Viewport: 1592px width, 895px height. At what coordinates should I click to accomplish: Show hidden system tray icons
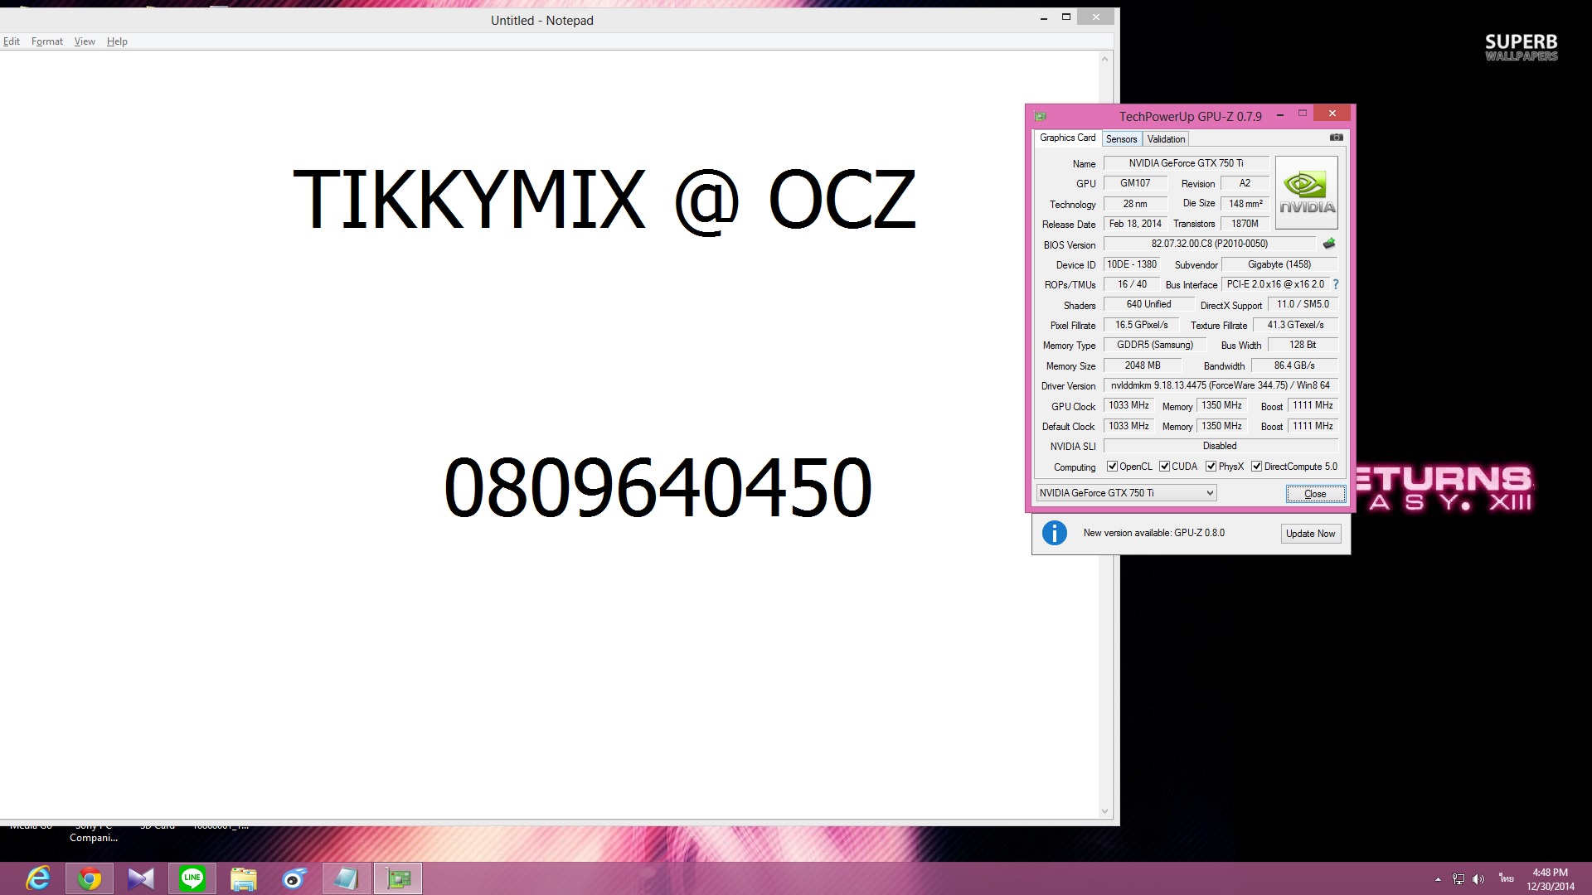(x=1438, y=879)
